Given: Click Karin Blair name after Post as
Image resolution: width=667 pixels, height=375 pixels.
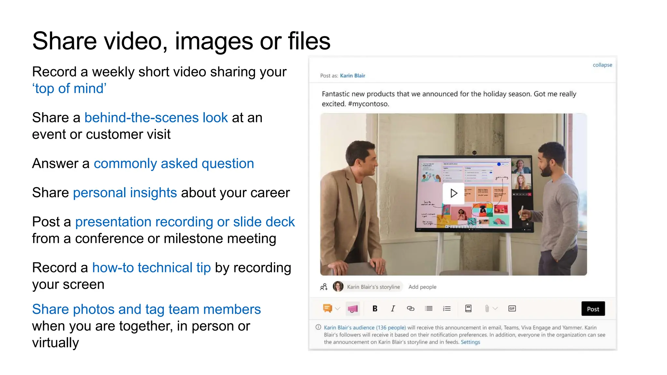Looking at the screenshot, I should tap(352, 76).
